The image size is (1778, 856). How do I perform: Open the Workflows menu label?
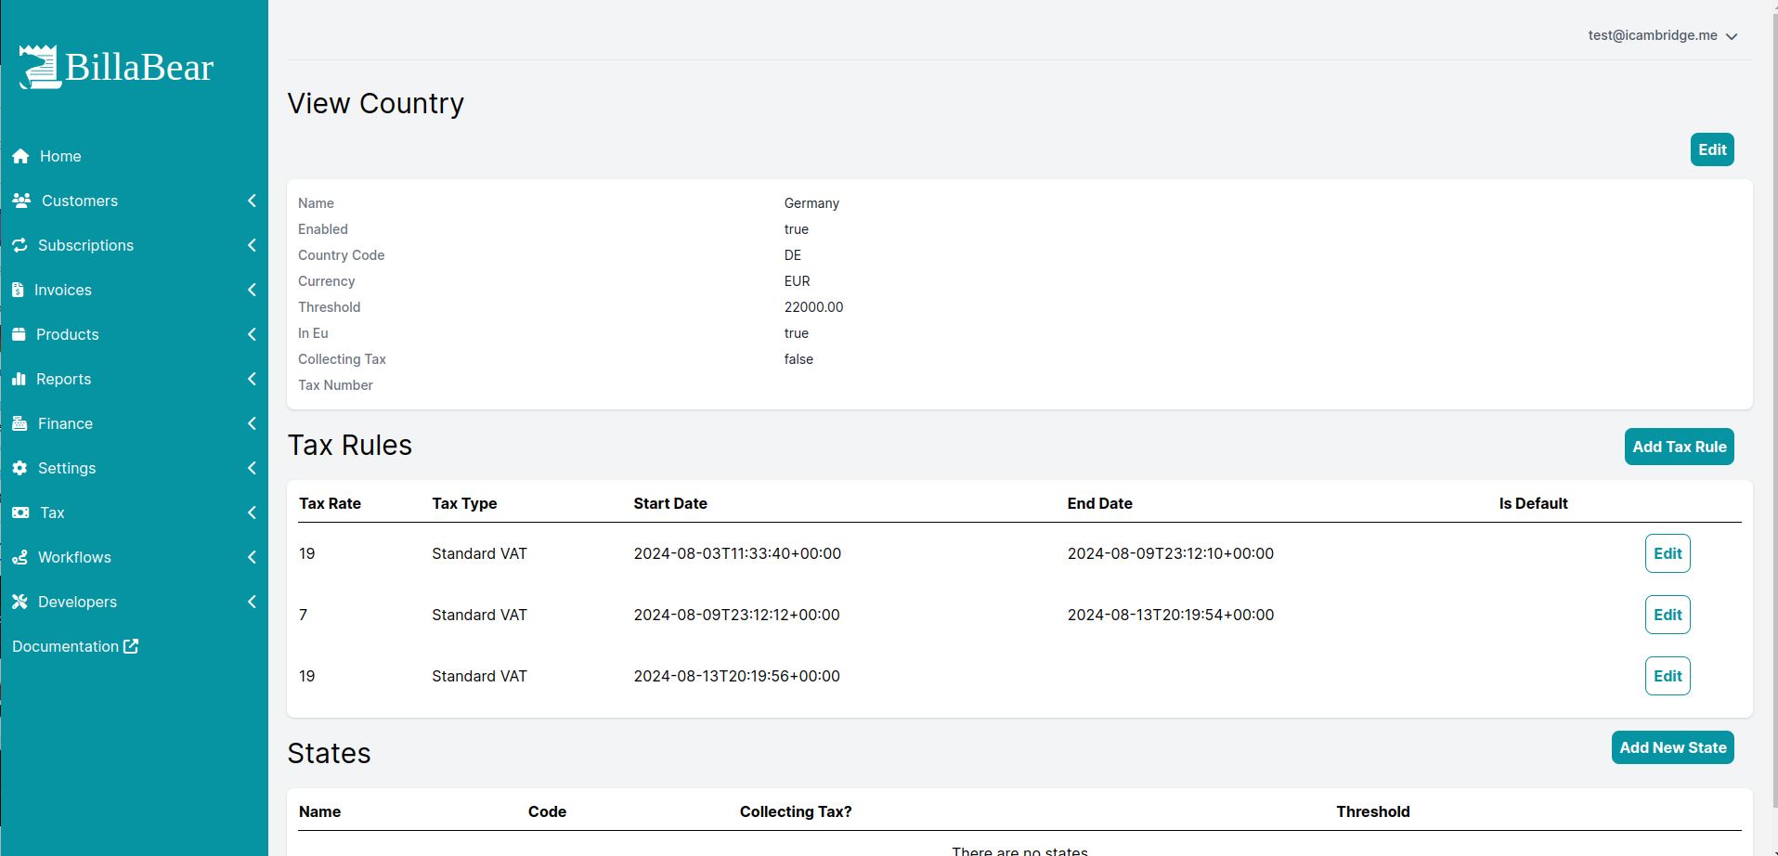click(74, 557)
